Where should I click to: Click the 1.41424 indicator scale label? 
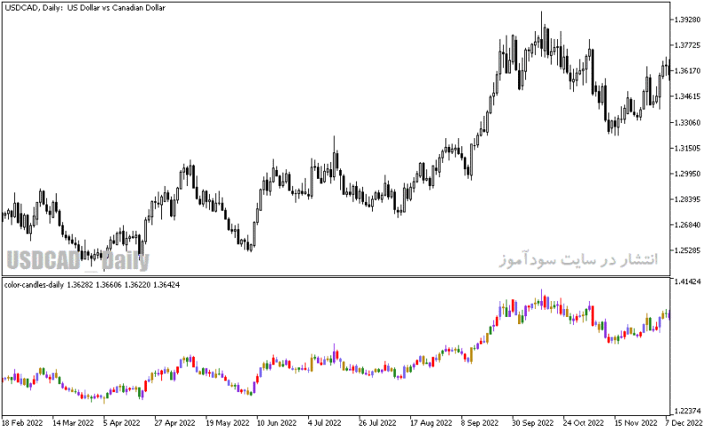point(688,281)
